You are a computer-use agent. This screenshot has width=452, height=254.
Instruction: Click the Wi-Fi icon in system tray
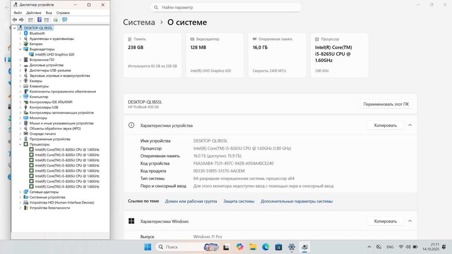(x=401, y=247)
